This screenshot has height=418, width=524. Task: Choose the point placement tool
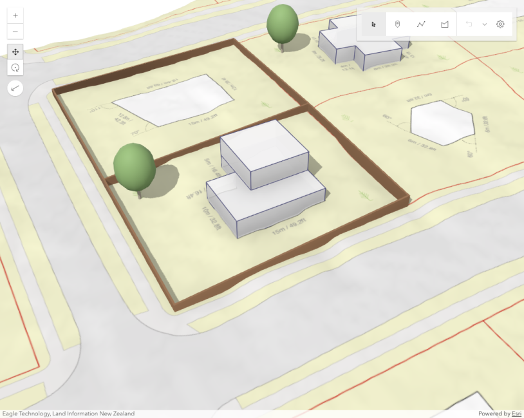[397, 24]
